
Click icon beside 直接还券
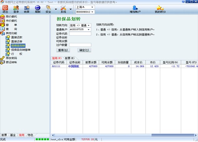point(8,41)
